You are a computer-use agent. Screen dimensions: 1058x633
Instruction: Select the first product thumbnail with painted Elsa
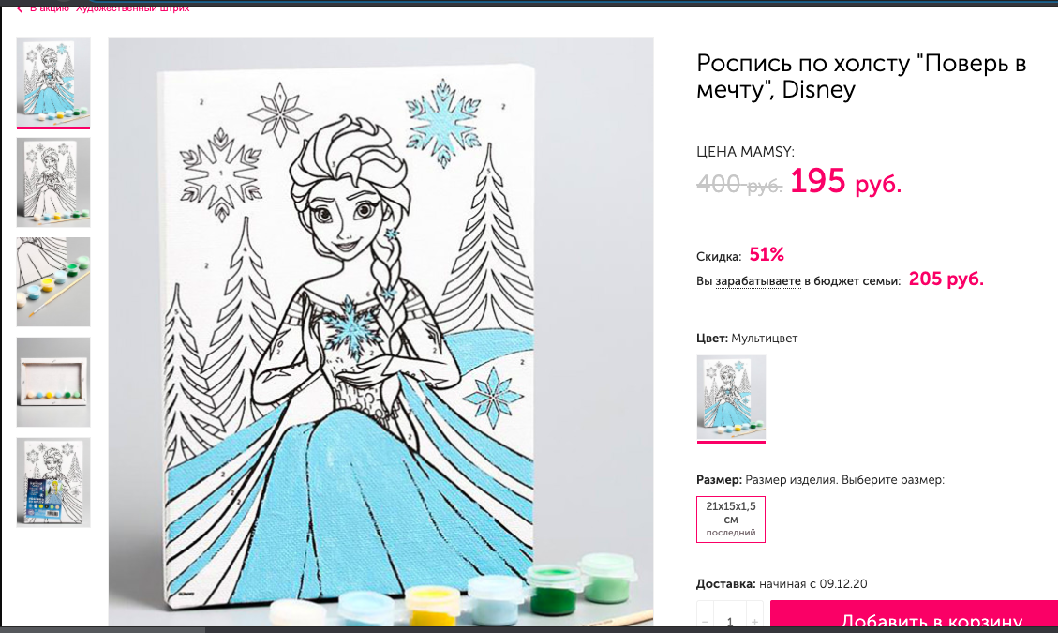52,82
